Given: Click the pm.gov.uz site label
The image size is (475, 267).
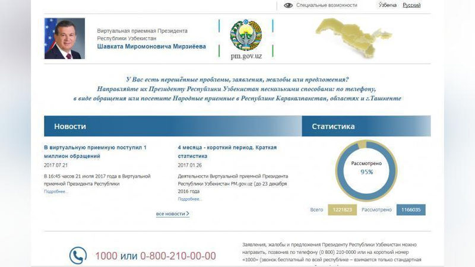Looking at the screenshot, I should click(x=246, y=56).
